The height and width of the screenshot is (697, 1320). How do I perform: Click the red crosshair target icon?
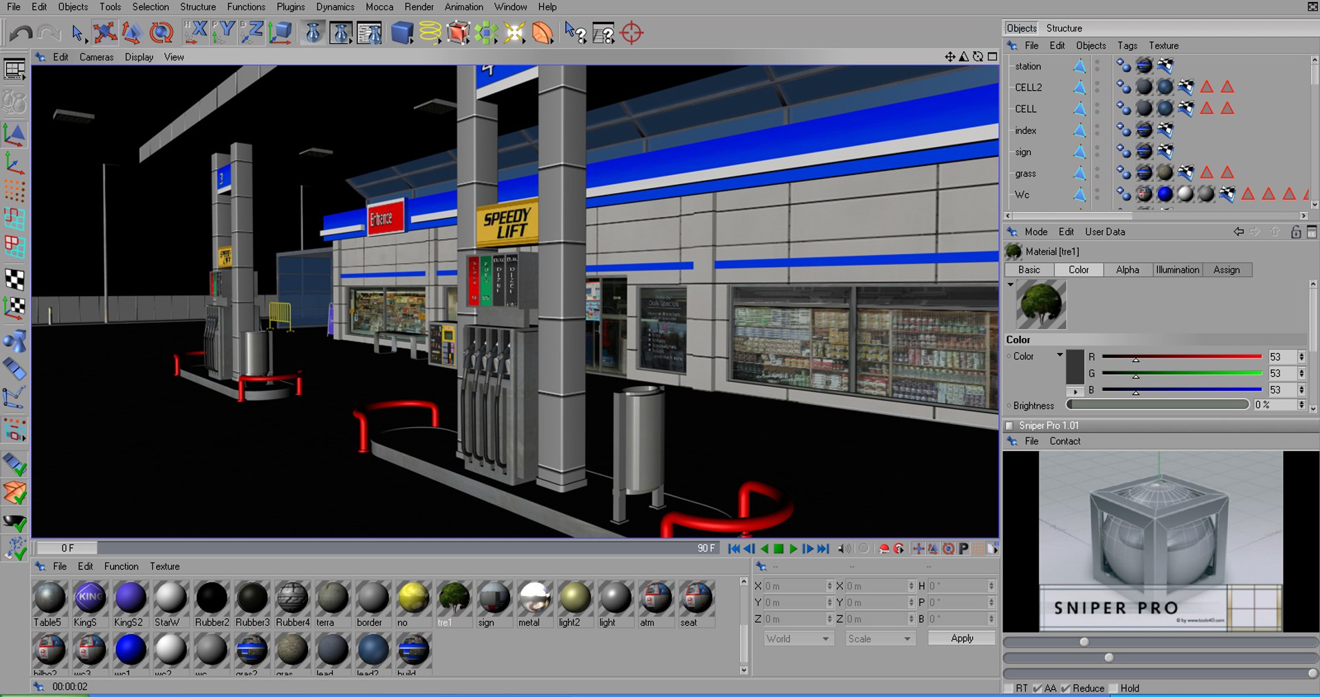[x=631, y=32]
